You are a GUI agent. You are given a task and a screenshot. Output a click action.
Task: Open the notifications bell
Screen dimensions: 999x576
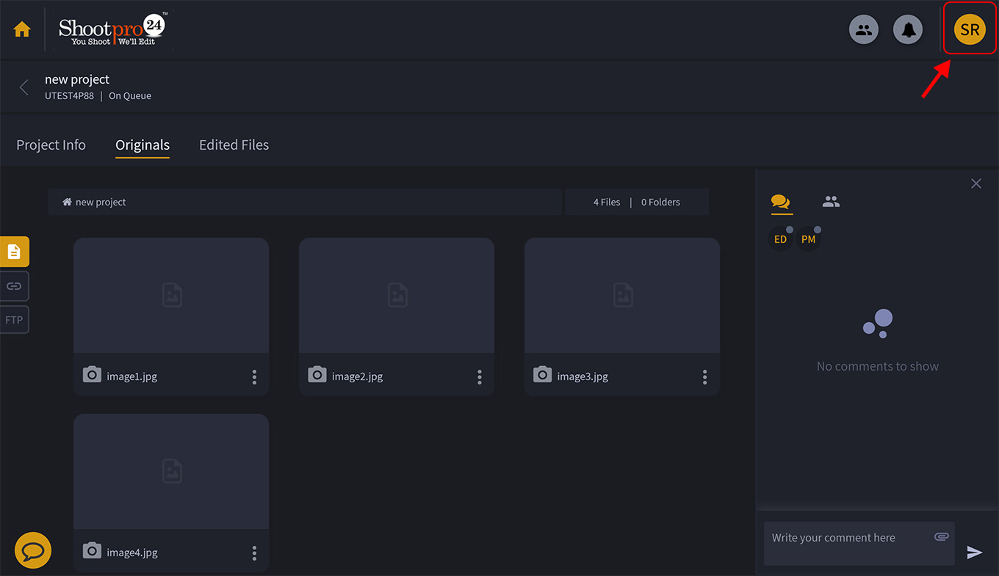click(908, 30)
